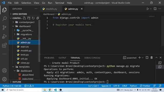Open the Search view in activity bar
Screen dimensions: 164x92
pyautogui.click(x=4, y=19)
